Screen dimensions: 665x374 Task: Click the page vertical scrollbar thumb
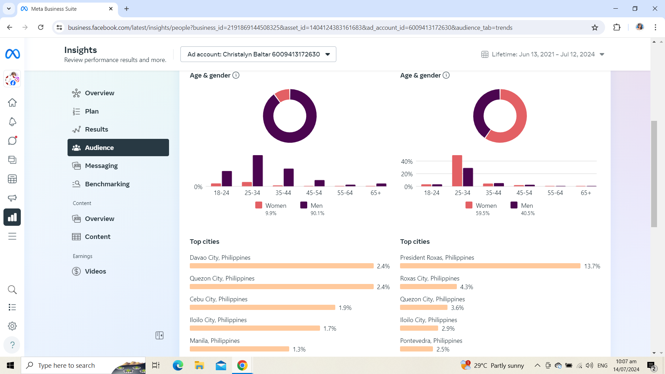pos(654,174)
